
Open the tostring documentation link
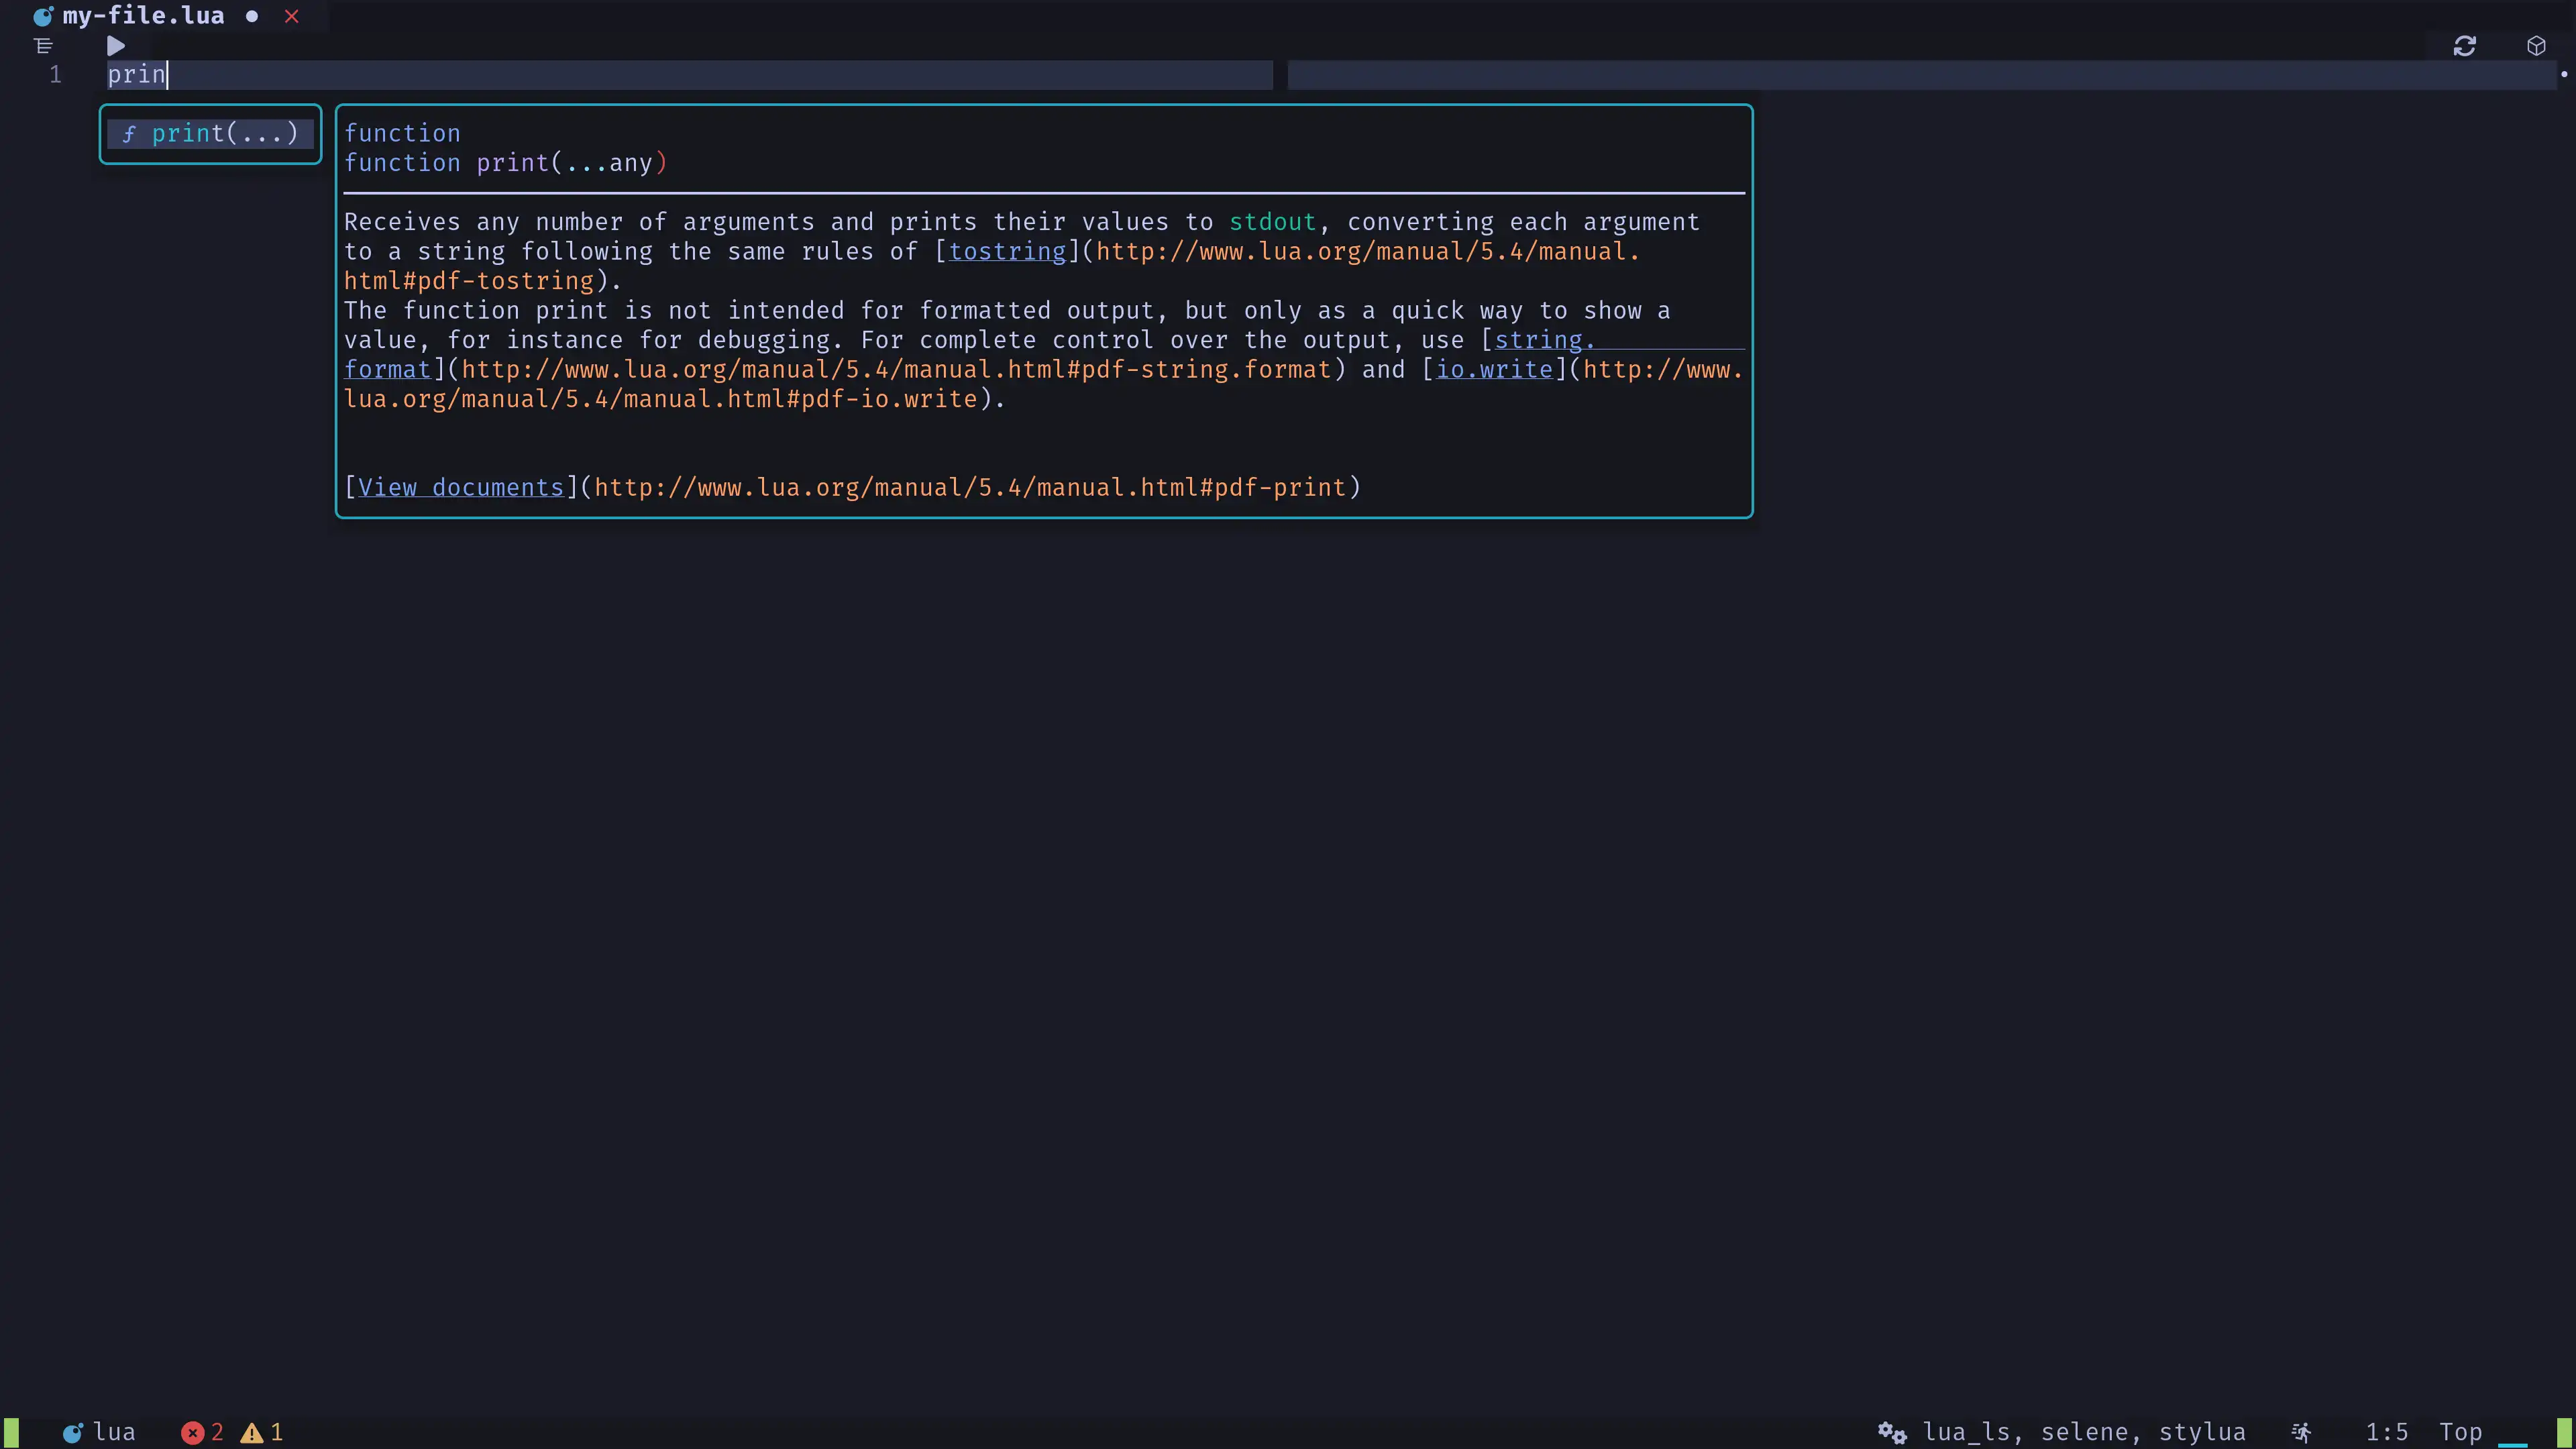[x=1007, y=252]
